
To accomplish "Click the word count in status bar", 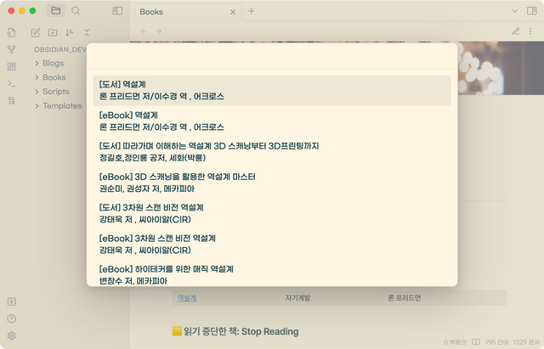I will [x=496, y=342].
